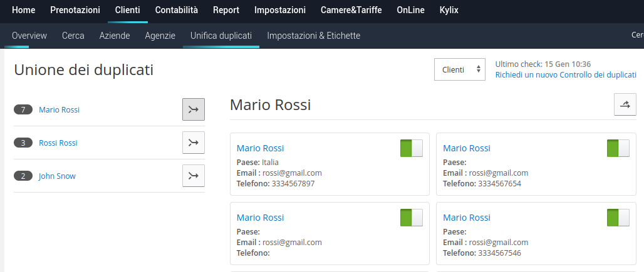The width and height of the screenshot is (644, 272).
Task: Click Richiedi un nuovo Controllo dei duplicati
Action: click(566, 75)
